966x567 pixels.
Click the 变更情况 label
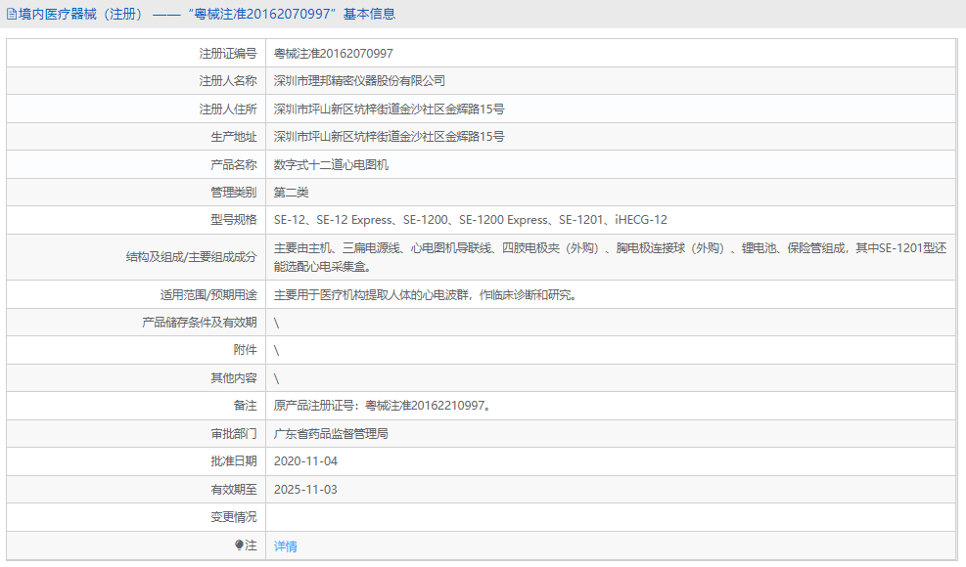pos(234,517)
